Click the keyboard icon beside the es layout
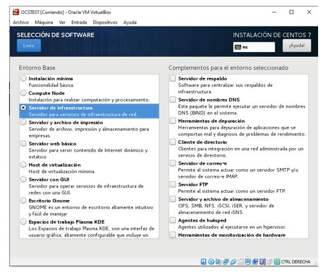Viewport: 332px width, 275px height. coord(238,47)
